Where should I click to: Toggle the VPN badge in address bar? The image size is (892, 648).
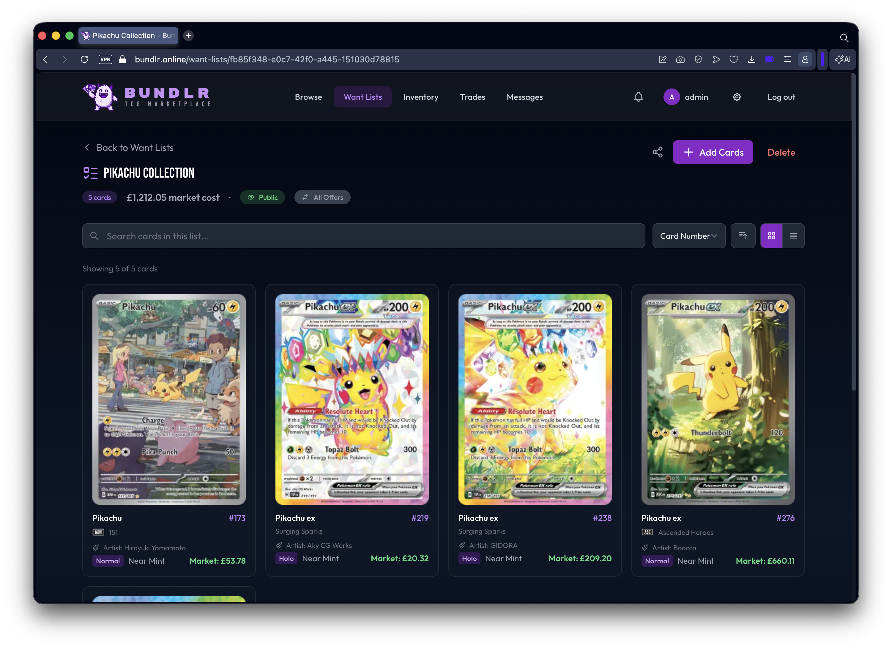coord(105,59)
